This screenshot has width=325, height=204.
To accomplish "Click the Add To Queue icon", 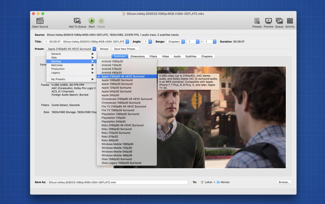I will [77, 21].
